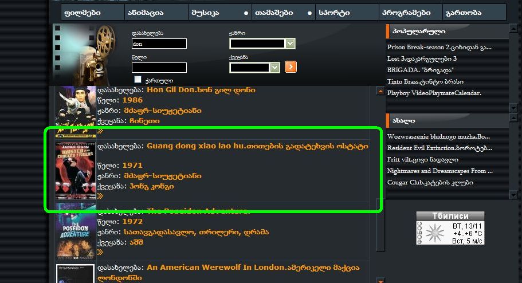Click results list scroll-up arrow
The height and width of the screenshot is (283, 522).
tap(380, 91)
